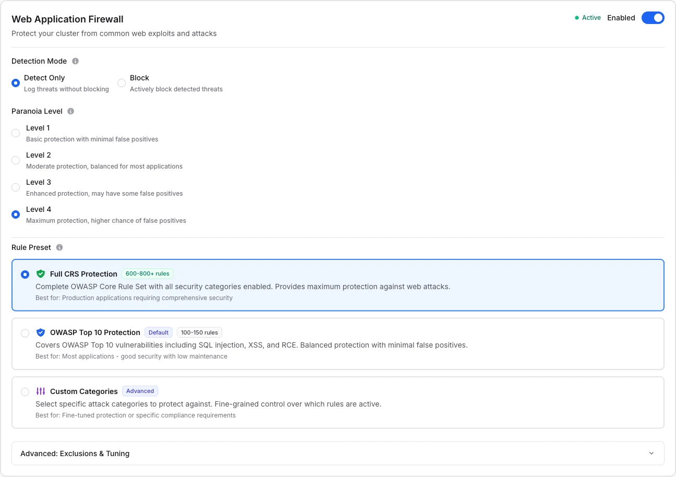676x477 pixels.
Task: Click 'Maximum protection, higher chance of false positives'
Action: point(106,221)
